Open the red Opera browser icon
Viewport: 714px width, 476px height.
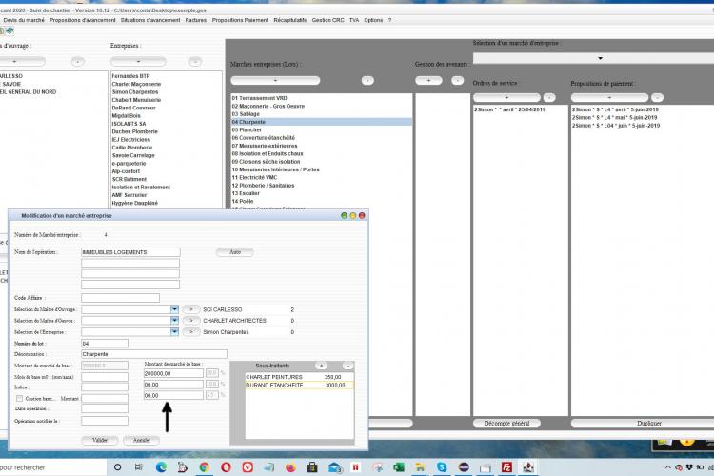[x=226, y=466]
